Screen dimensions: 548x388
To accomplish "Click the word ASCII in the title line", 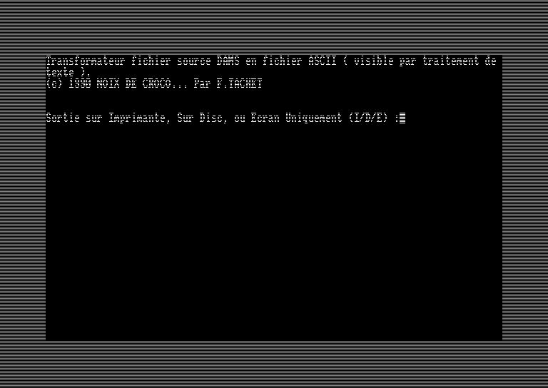I will point(323,61).
